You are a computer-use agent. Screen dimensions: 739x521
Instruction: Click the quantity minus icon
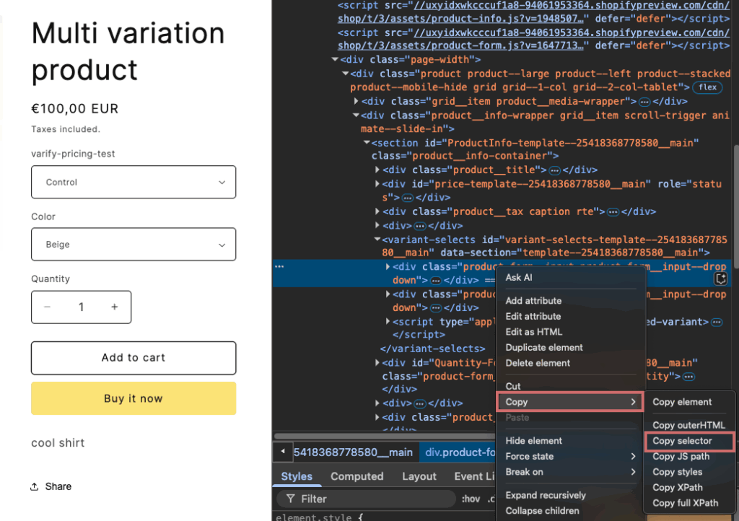point(47,307)
